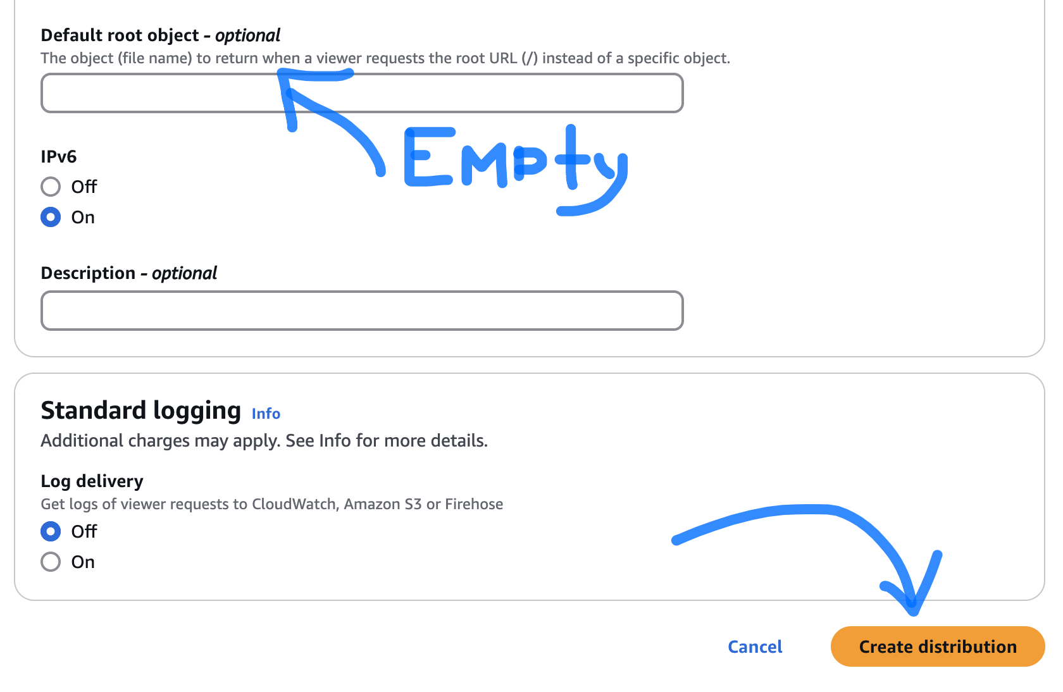
Task: Click the orange Create distribution button
Action: tap(937, 646)
